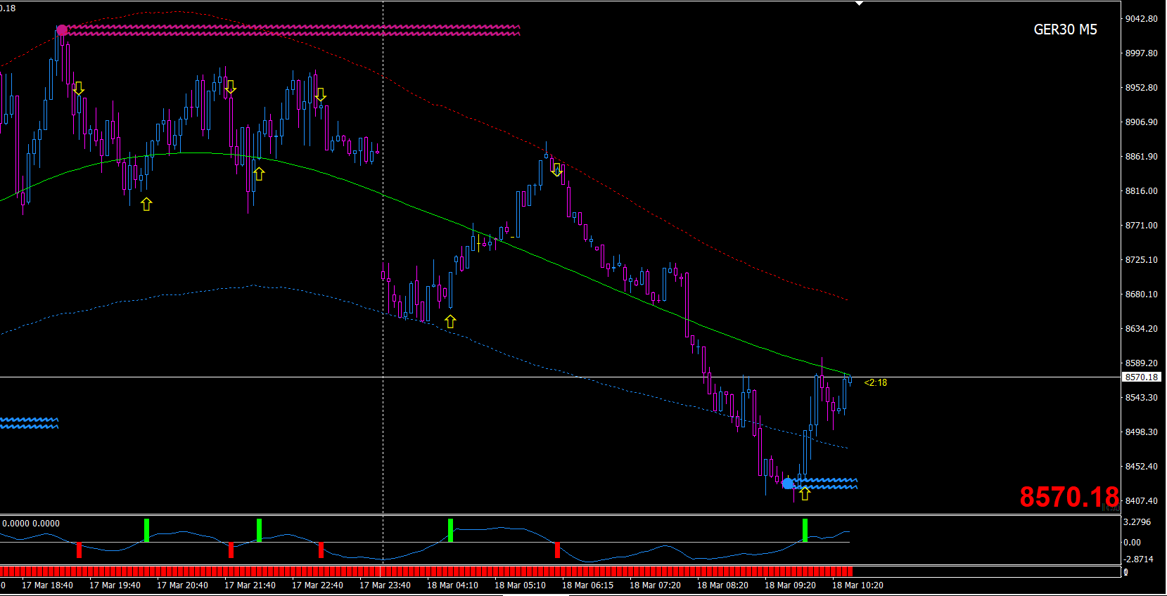Click the 18 Mar 10:20 time axis label
Viewport: 1167px width, 596px height.
857,585
